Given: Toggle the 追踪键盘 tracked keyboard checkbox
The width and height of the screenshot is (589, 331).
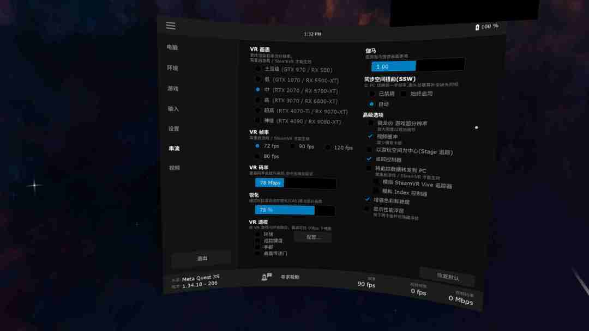Looking at the screenshot, I should (257, 240).
